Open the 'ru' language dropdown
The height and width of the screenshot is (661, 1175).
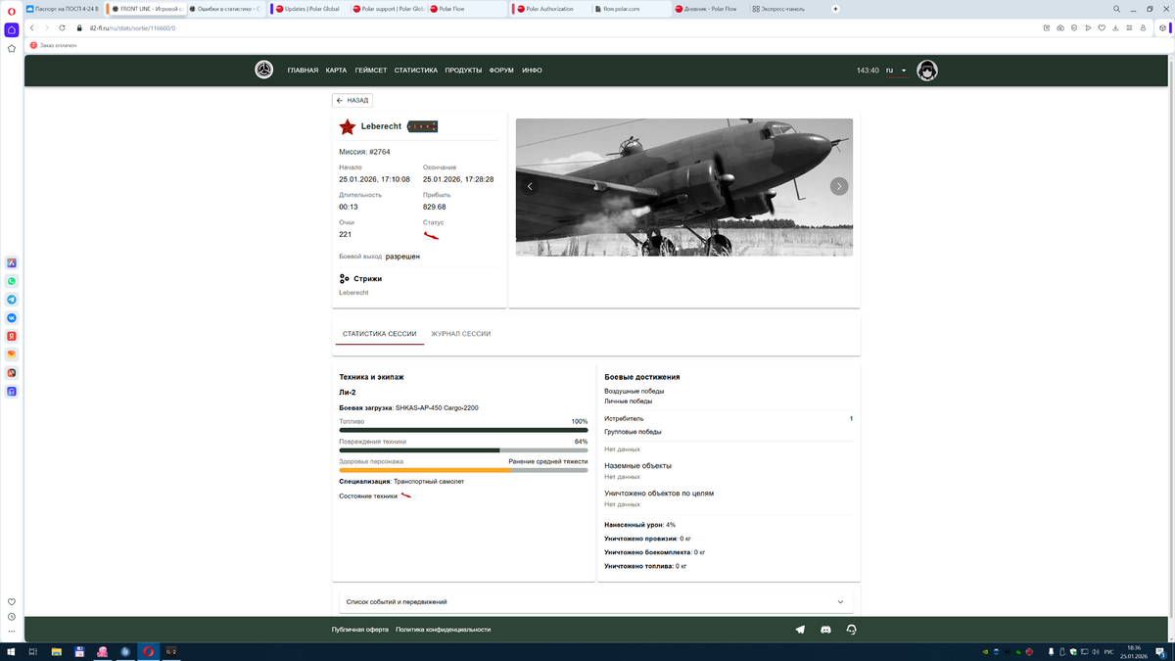(896, 71)
